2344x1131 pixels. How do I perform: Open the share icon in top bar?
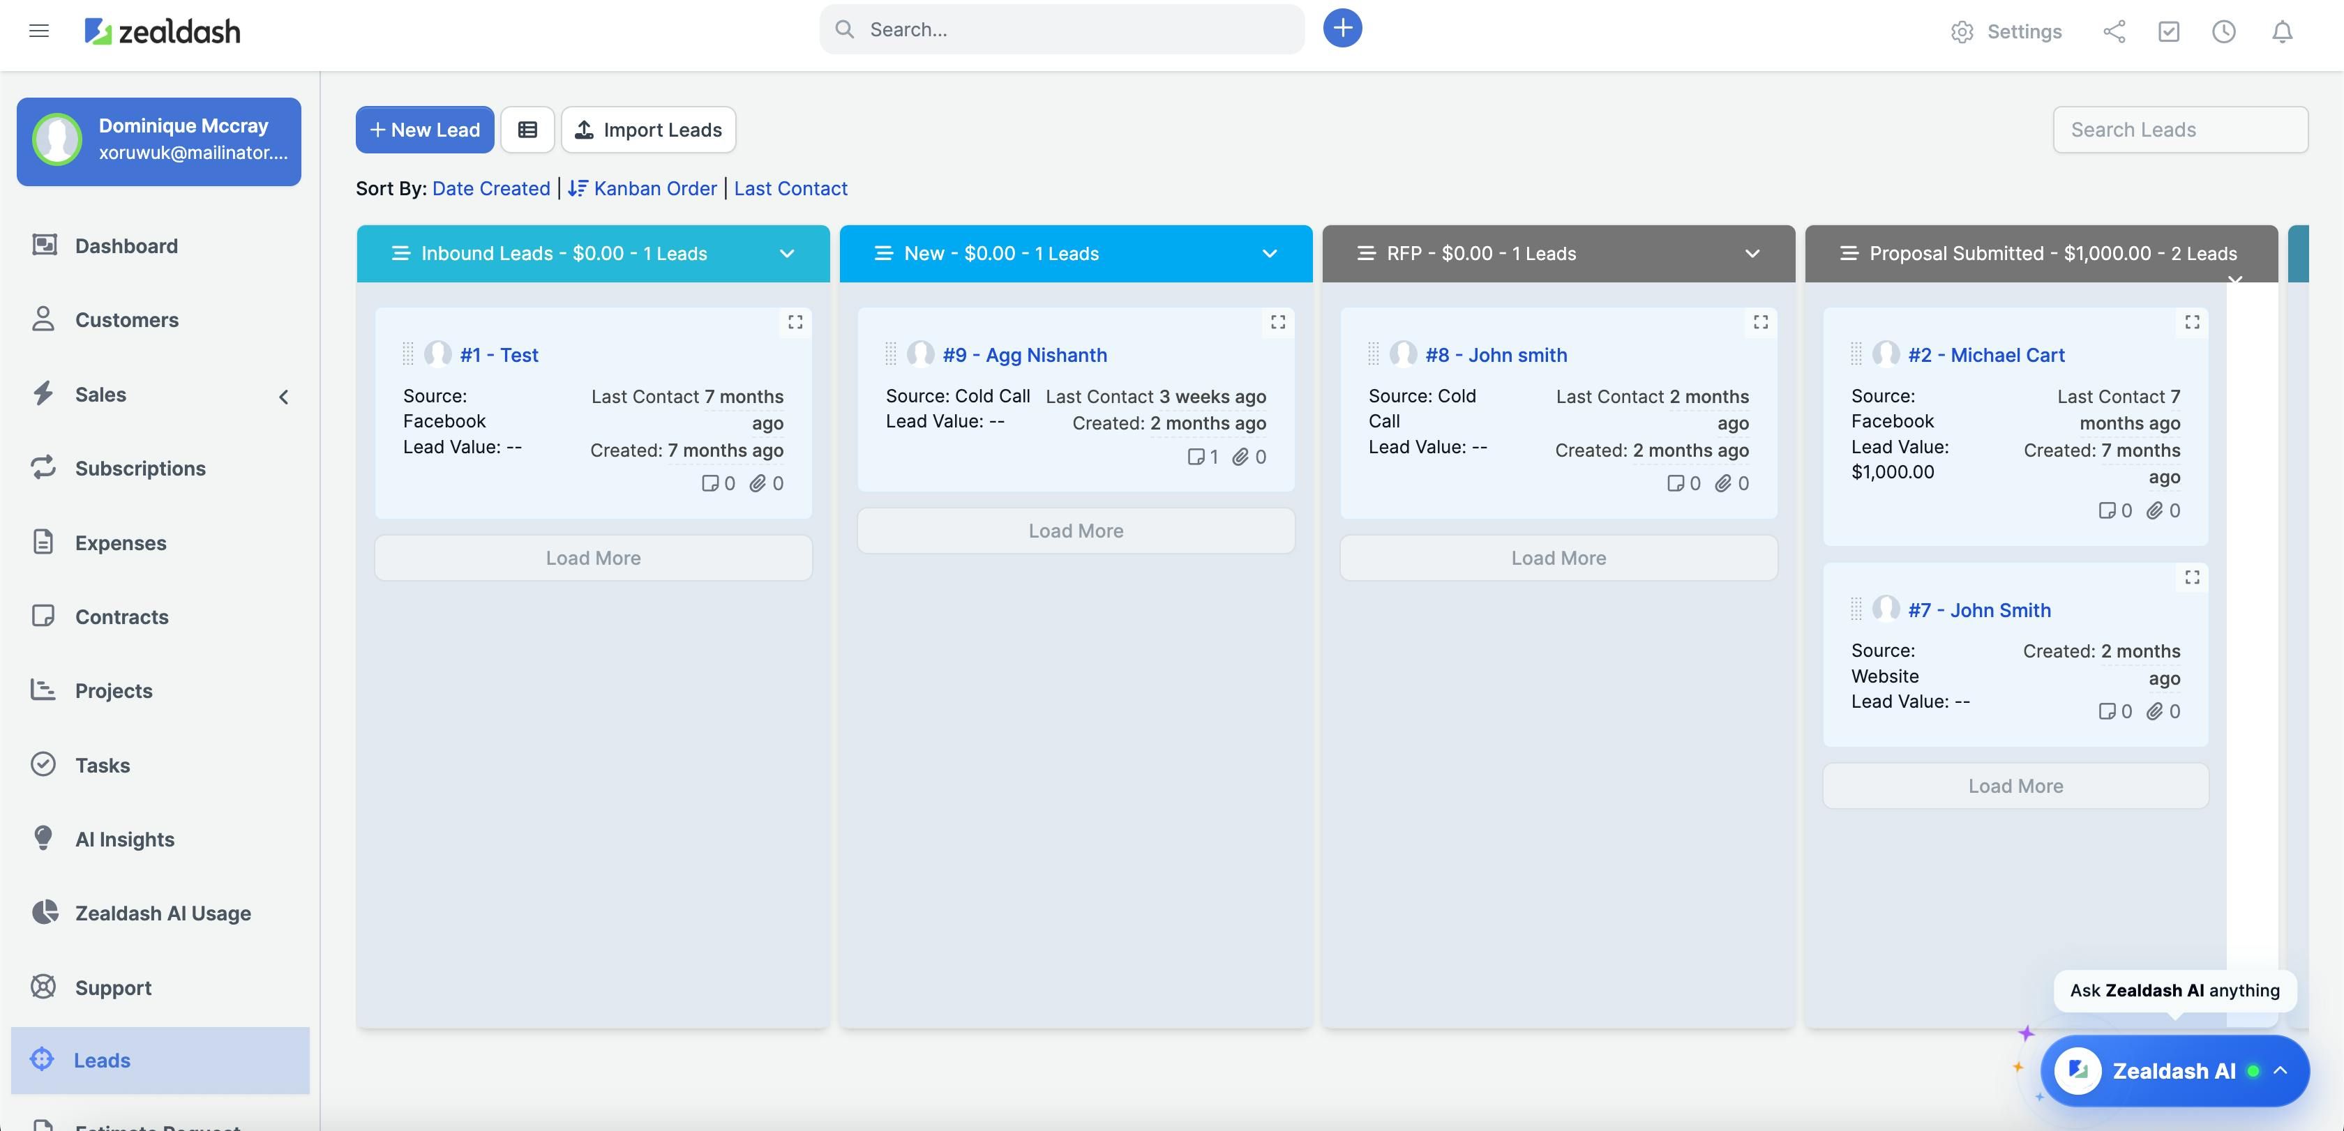tap(2114, 32)
